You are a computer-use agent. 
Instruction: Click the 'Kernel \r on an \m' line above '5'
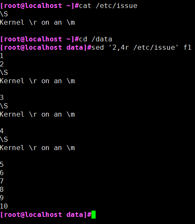click(38, 148)
